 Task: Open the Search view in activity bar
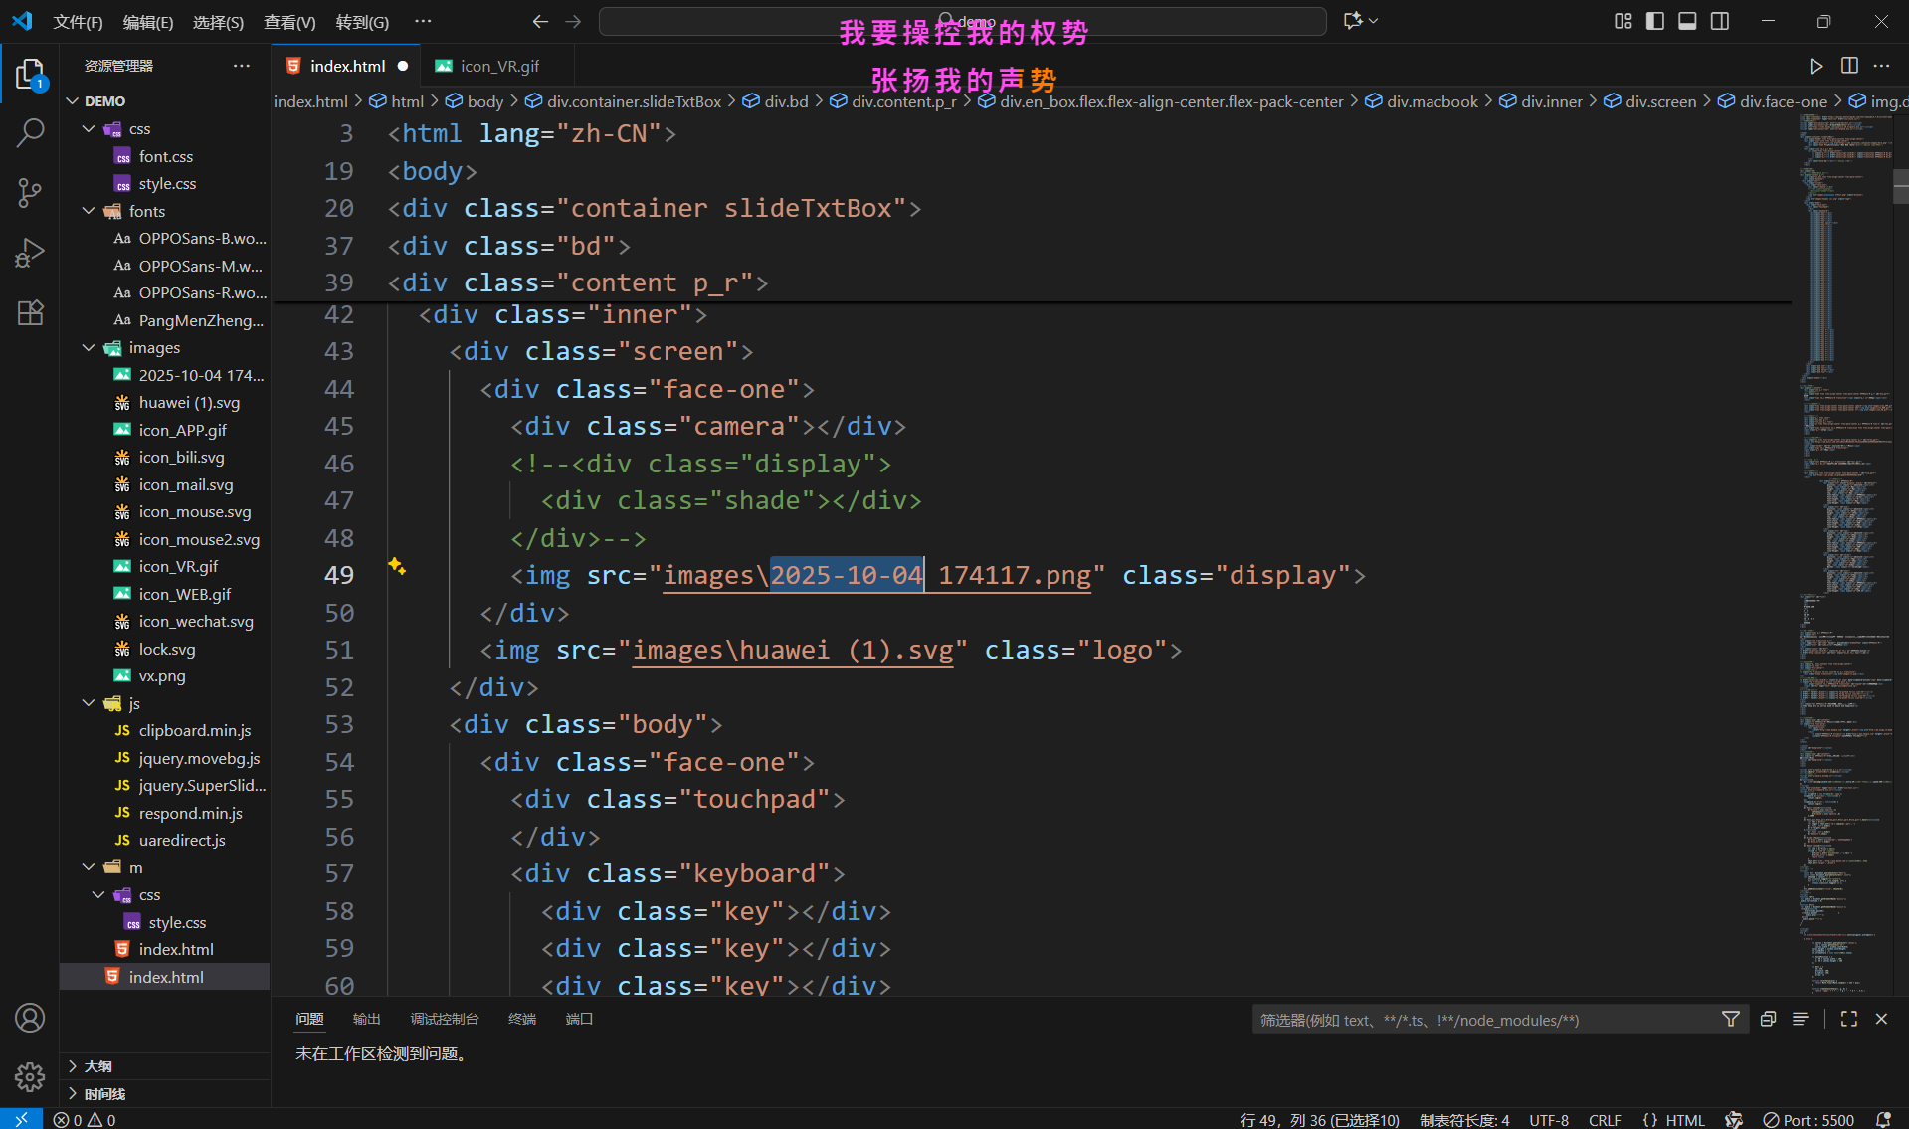(x=30, y=132)
